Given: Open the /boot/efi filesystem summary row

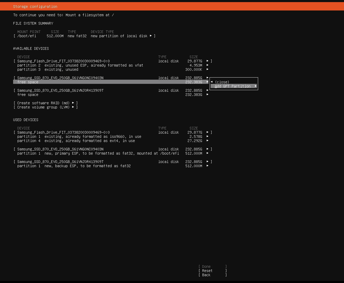Looking at the screenshot, I should click(85, 36).
